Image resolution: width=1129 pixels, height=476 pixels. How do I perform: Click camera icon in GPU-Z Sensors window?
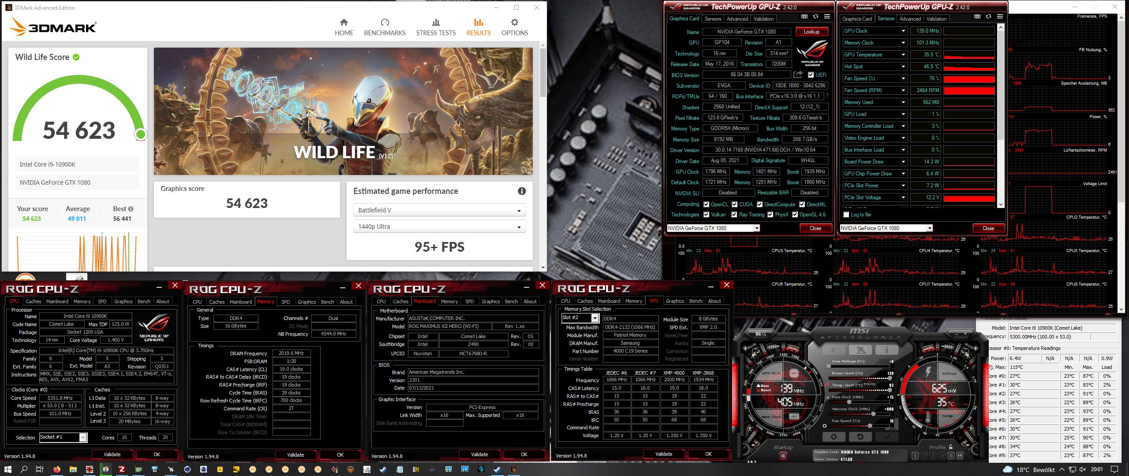click(977, 16)
